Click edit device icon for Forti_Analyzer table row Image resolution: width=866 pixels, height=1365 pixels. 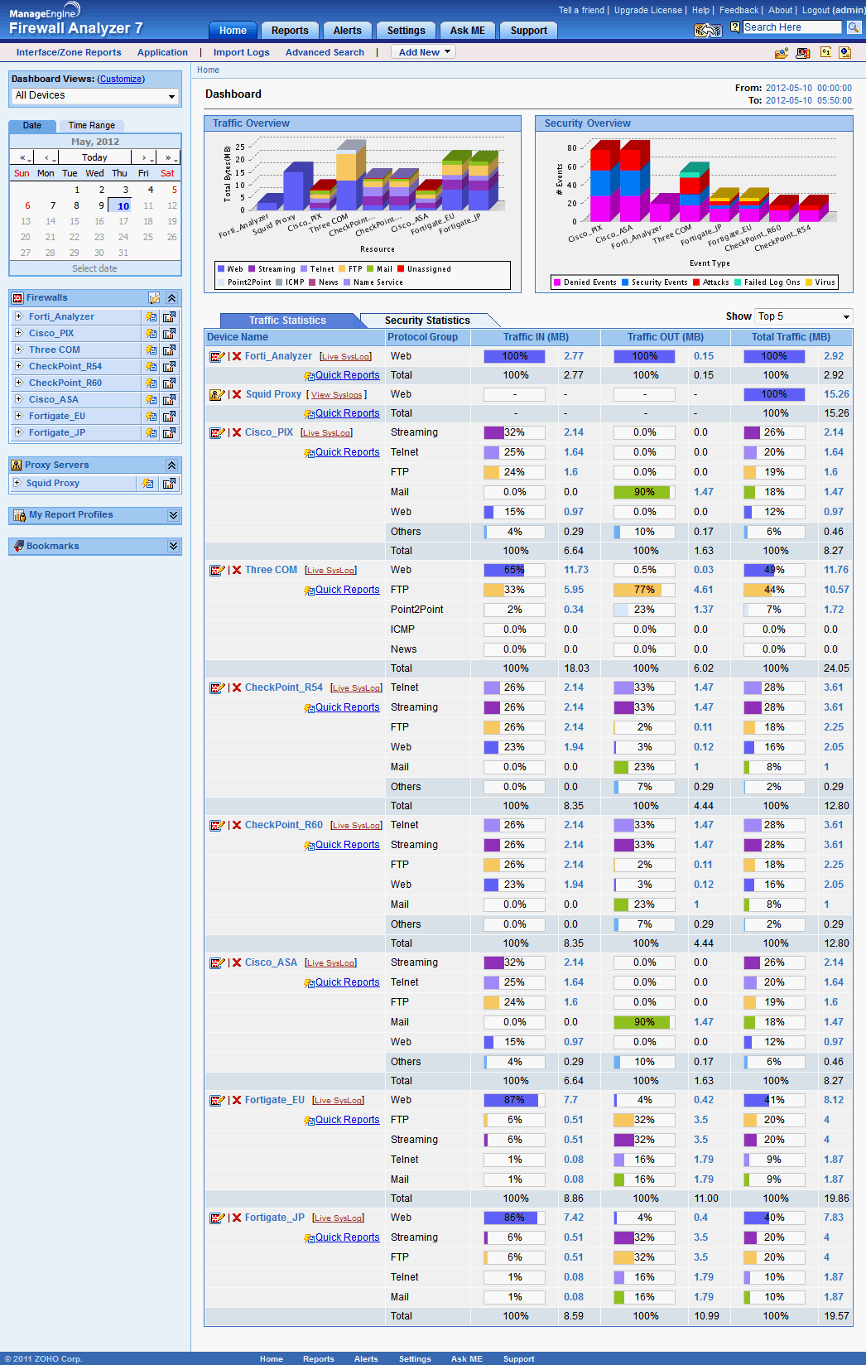pos(217,356)
